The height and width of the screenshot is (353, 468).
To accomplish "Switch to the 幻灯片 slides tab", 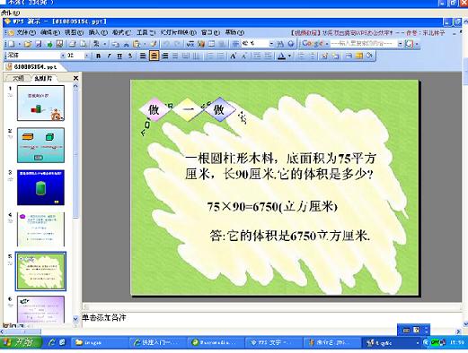I will (x=43, y=78).
